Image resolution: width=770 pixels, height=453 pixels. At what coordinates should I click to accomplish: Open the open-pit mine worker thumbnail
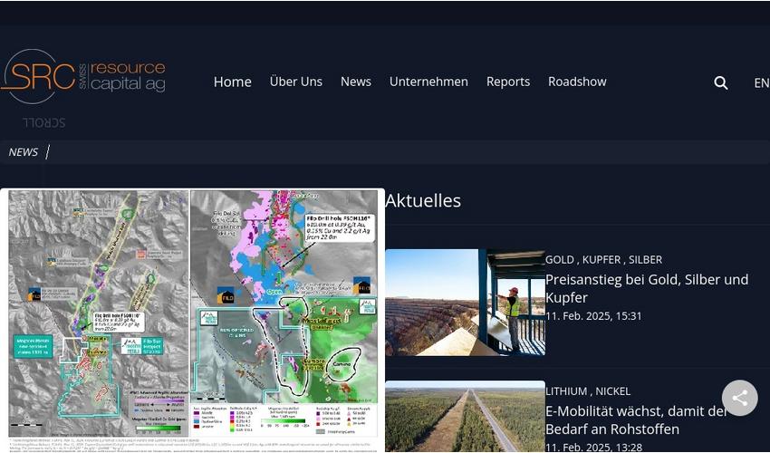pos(465,303)
